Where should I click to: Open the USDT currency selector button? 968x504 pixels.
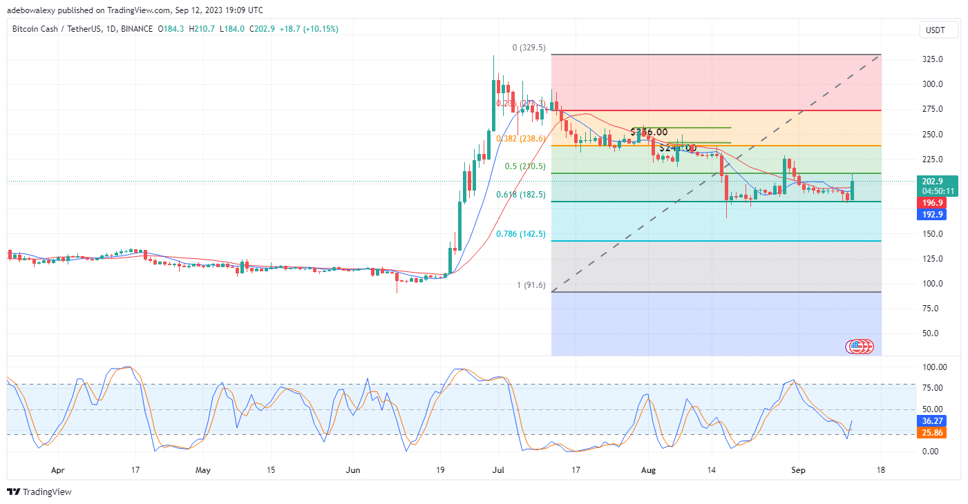tap(938, 30)
